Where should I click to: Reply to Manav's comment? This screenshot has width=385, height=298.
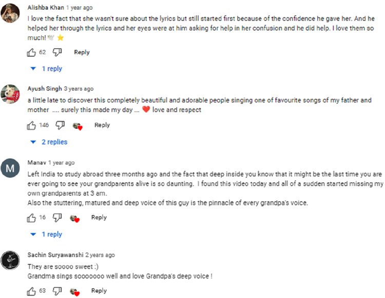pos(99,218)
